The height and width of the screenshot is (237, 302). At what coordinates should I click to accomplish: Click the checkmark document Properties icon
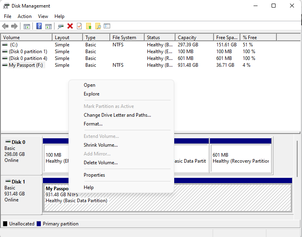pyautogui.click(x=79, y=26)
